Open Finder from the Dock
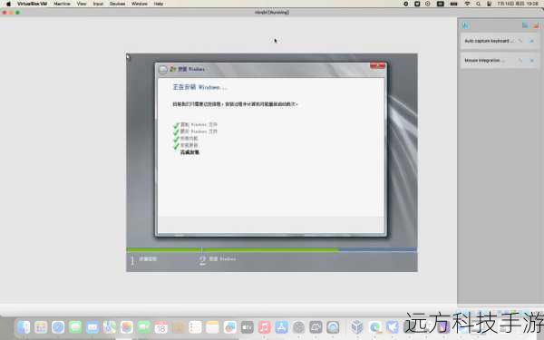 pos(24,327)
